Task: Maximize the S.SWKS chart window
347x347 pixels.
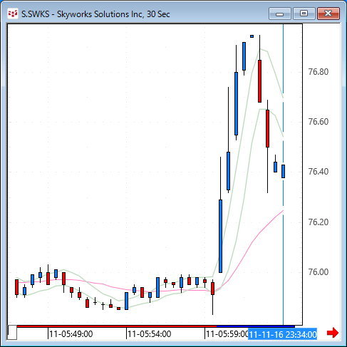Action: tap(304, 14)
